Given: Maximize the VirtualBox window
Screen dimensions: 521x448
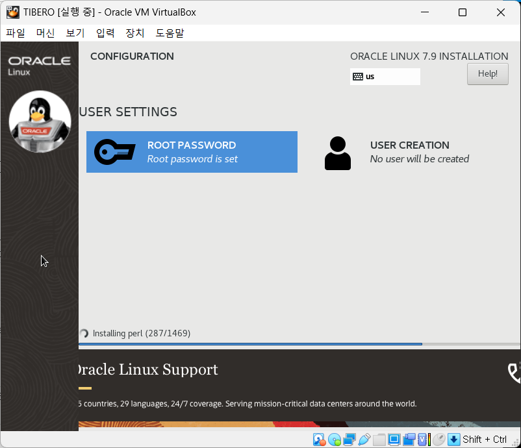Looking at the screenshot, I should click(462, 12).
